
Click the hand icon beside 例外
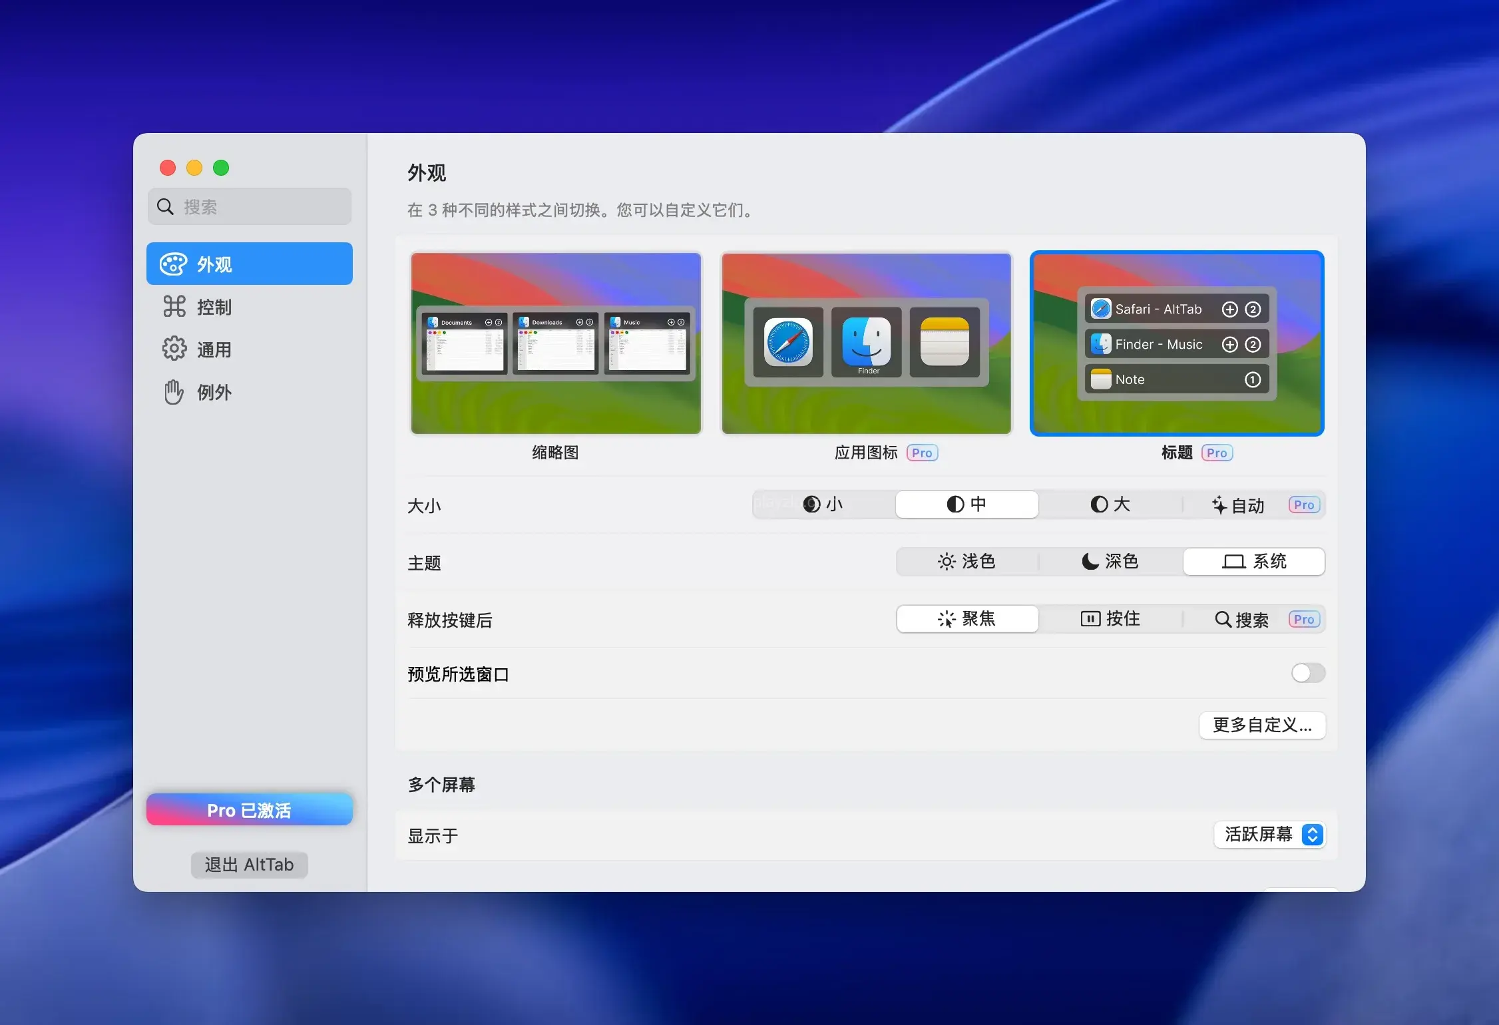click(x=174, y=392)
